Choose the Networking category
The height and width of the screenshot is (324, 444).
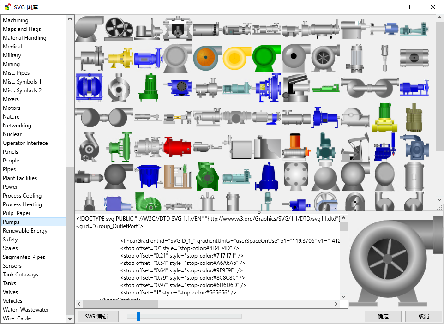(x=17, y=126)
